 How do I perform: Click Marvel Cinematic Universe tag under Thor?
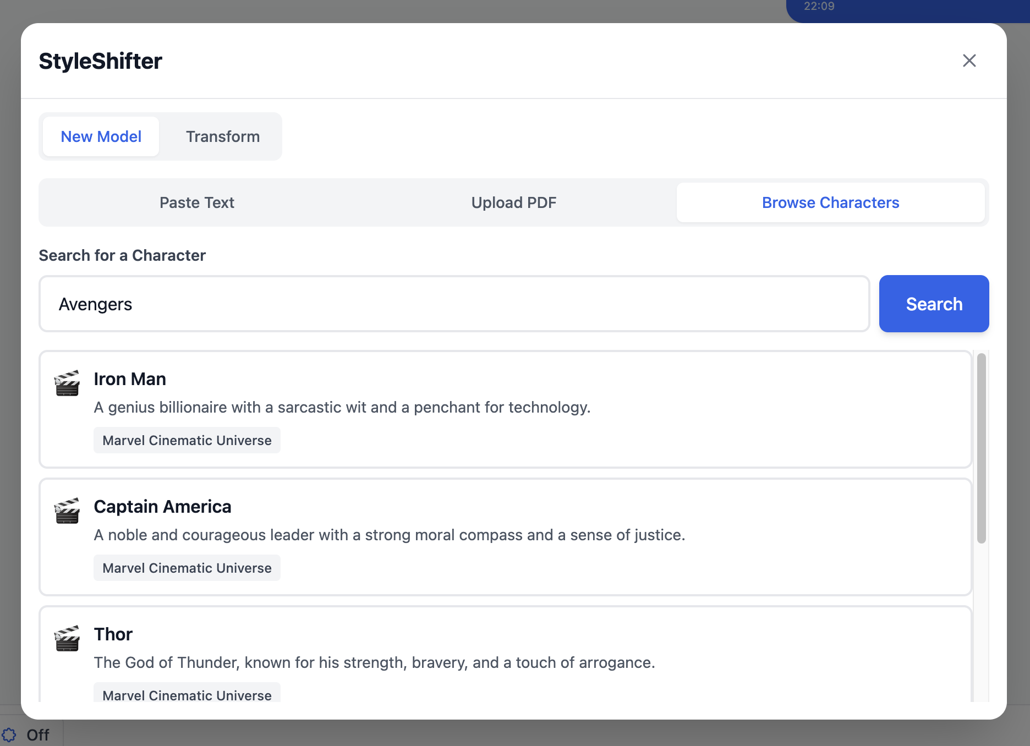click(x=187, y=693)
